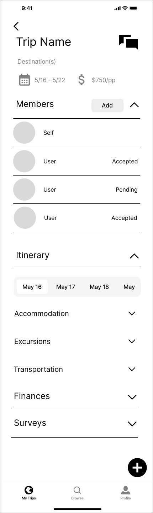The height and width of the screenshot is (513, 153).
Task: Select the May 17 tab
Action: point(66,287)
